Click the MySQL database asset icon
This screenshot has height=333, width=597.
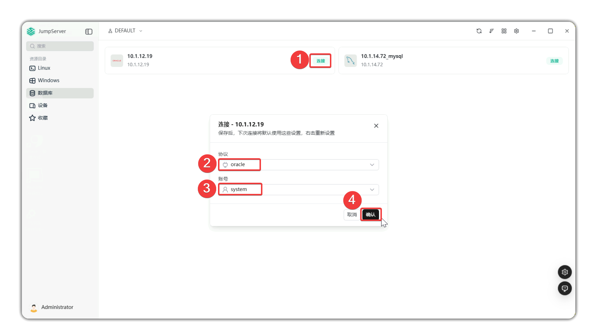point(350,61)
